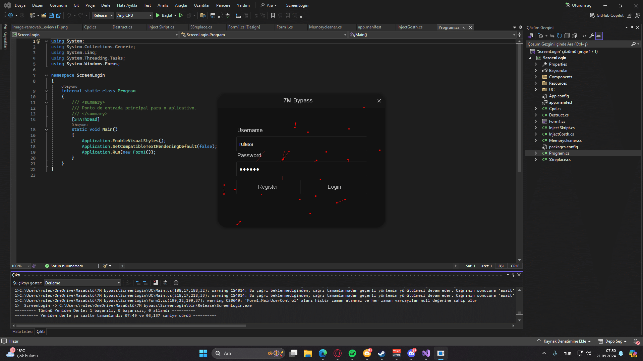Viewport: 643px width, 361px height.
Task: Toggle auto-hide pin on Output panel
Action: [513, 275]
